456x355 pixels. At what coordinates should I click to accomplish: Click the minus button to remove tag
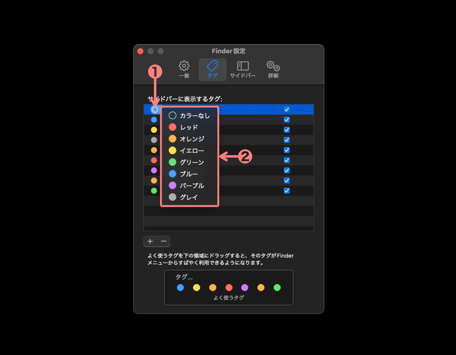pos(164,241)
